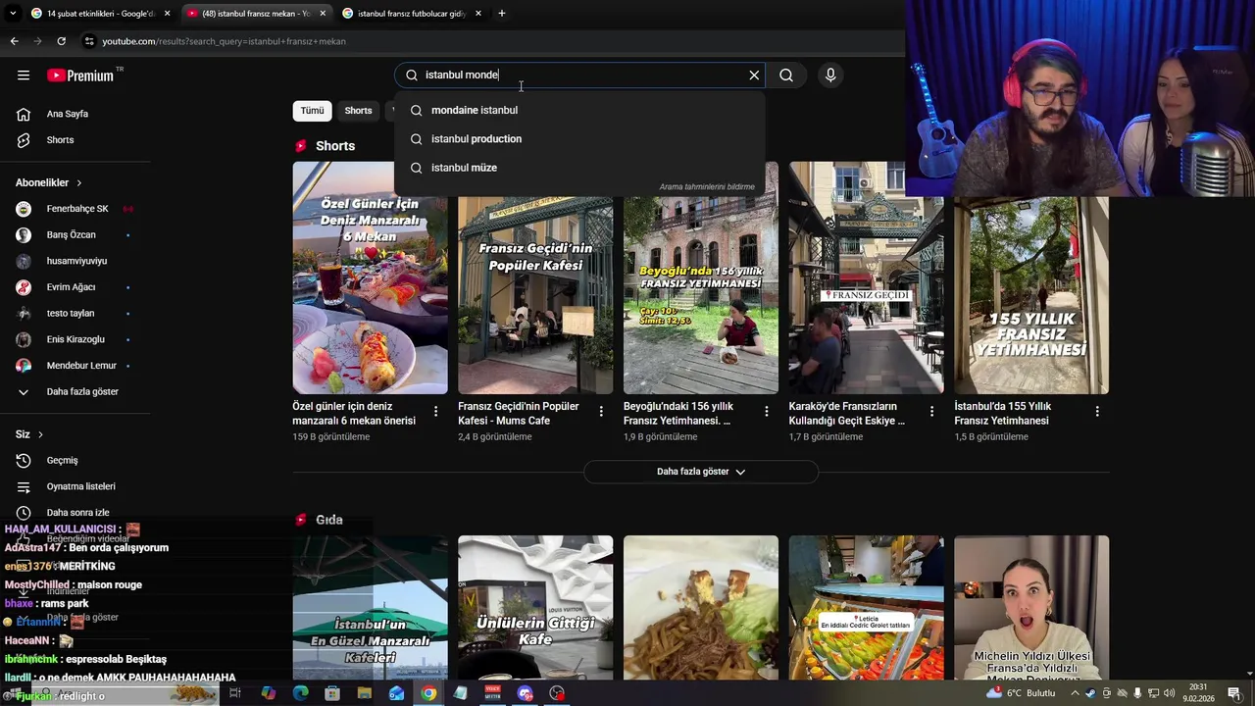The height and width of the screenshot is (706, 1255).
Task: Open the "Deniz Manzaralı 6 Mekan" short
Action: click(x=370, y=277)
